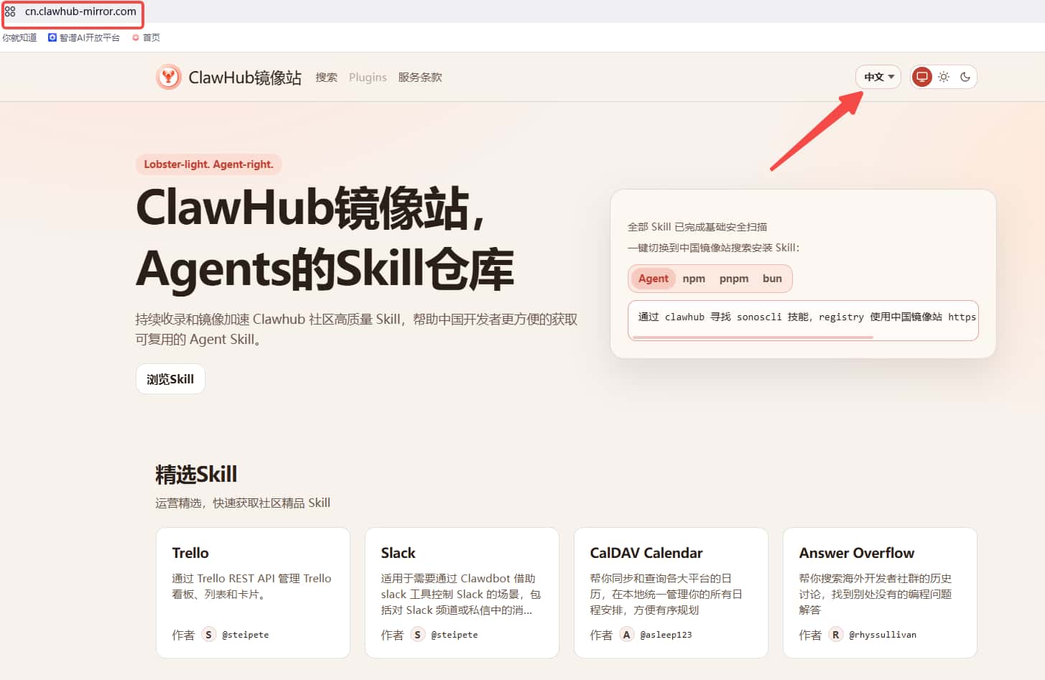Open the 你就知道 bookmark
Screen dimensions: 1045x680
[19, 37]
